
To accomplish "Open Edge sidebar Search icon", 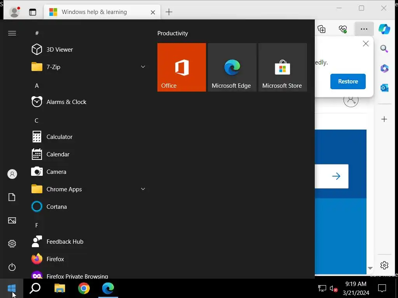I will click(x=384, y=49).
